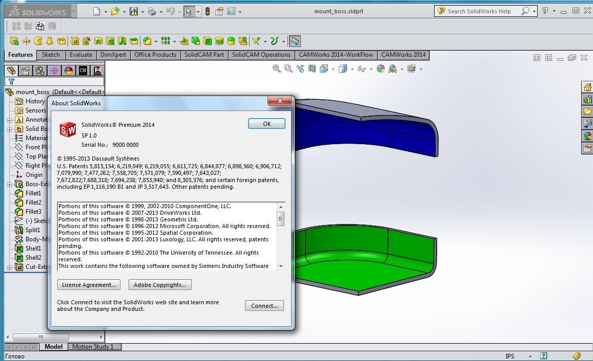Select the Lofted Boss/Base tool
593x361 pixels.
[x=50, y=41]
